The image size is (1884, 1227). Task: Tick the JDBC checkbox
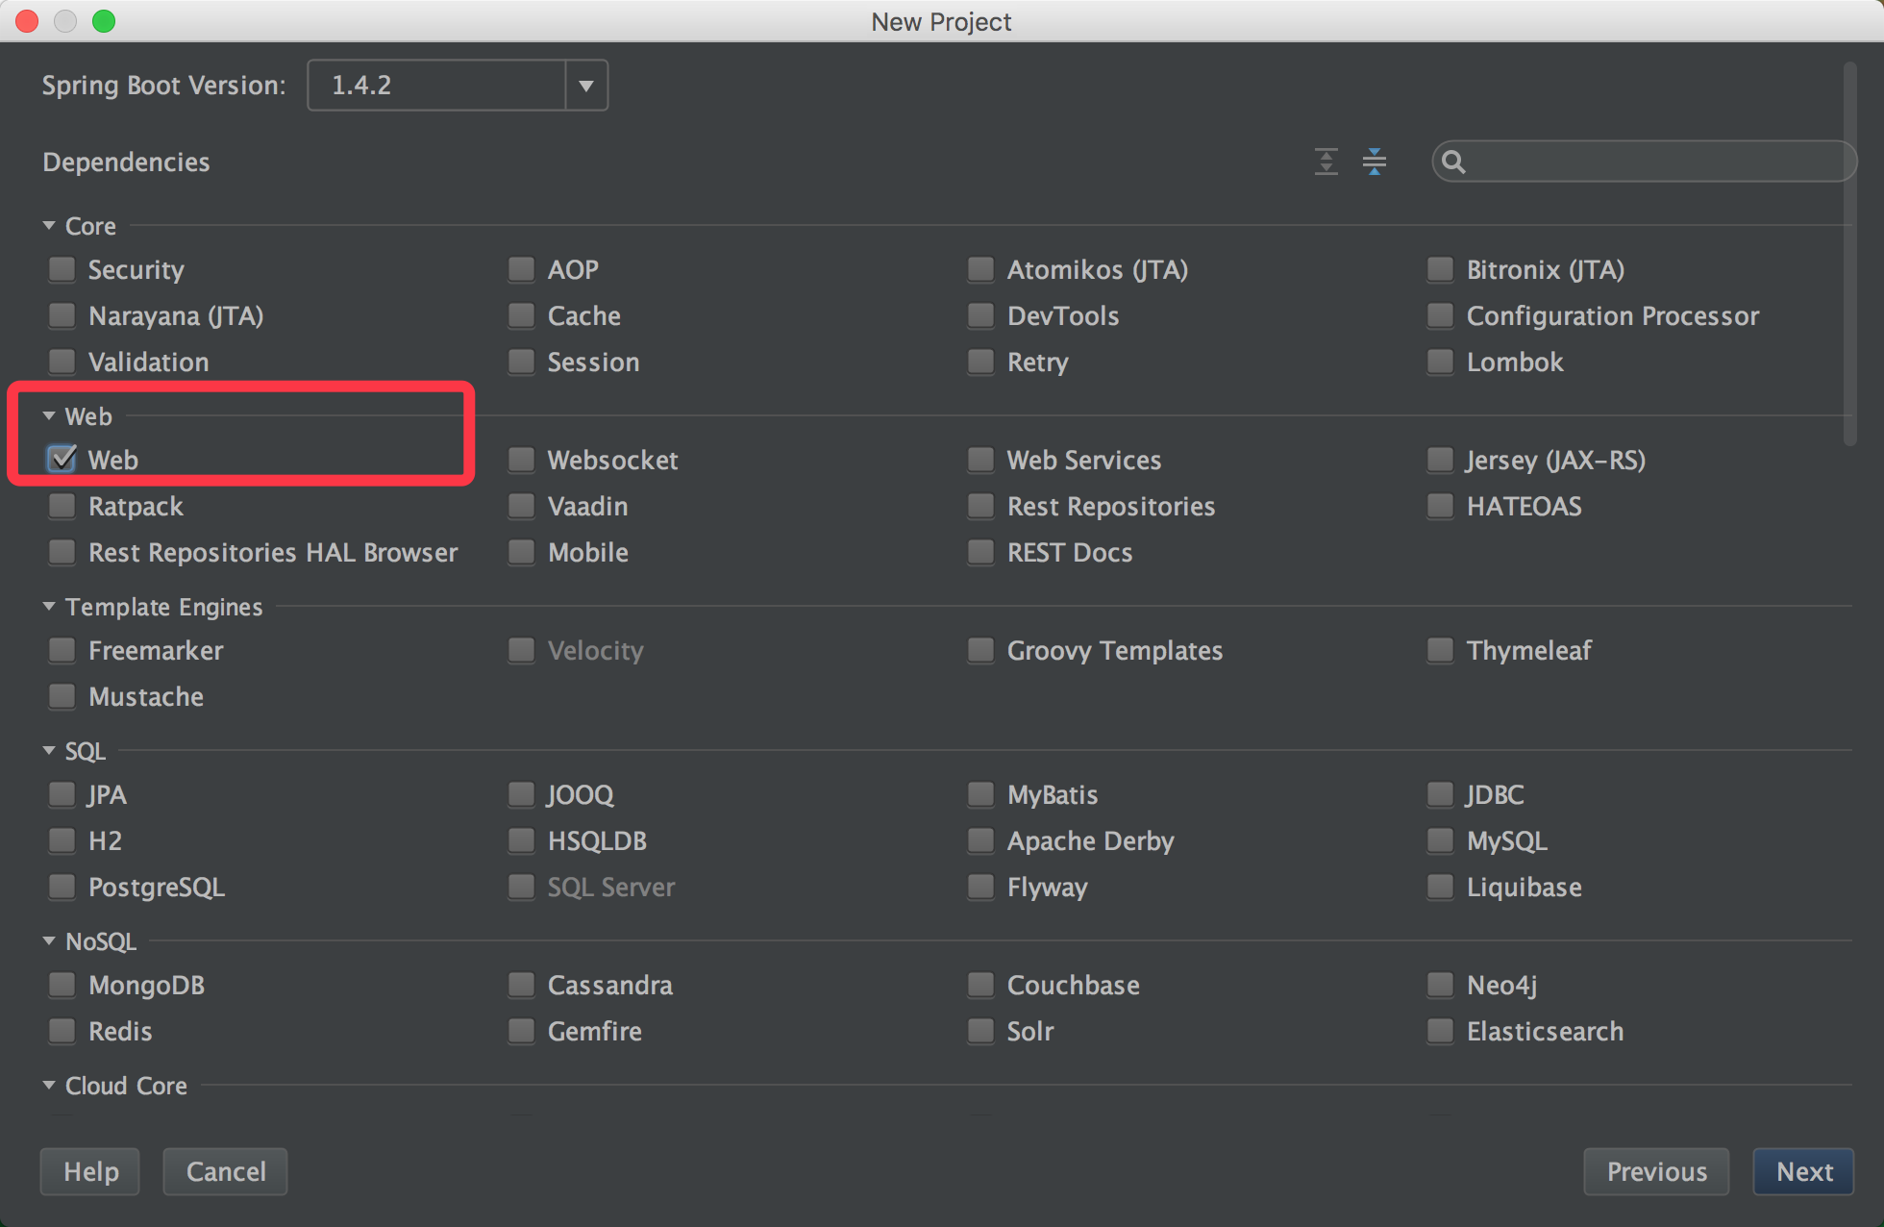[1441, 794]
